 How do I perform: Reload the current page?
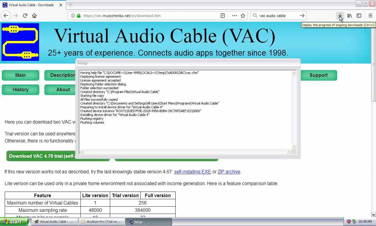(x=25, y=16)
